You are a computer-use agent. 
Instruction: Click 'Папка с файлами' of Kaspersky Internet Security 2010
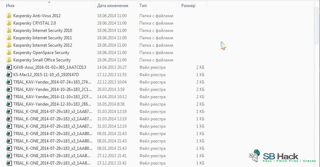[x=156, y=31]
